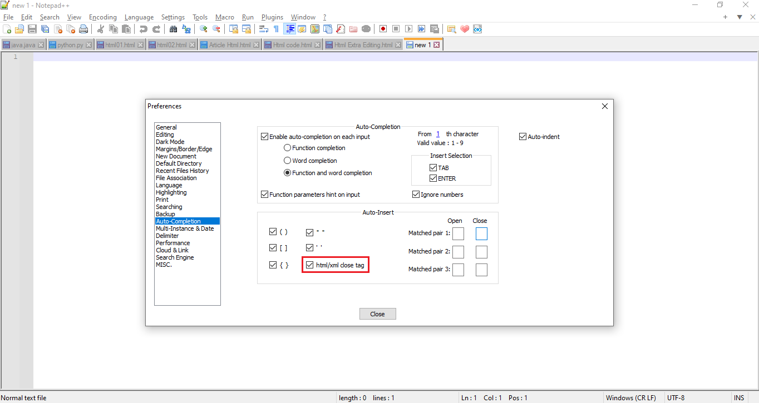This screenshot has height=403, width=759.
Task: Open the document list dropdown arrow
Action: click(x=740, y=17)
